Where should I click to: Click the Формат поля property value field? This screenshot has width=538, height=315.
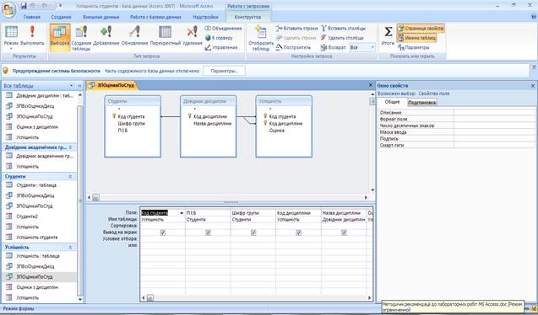pyautogui.click(x=494, y=119)
